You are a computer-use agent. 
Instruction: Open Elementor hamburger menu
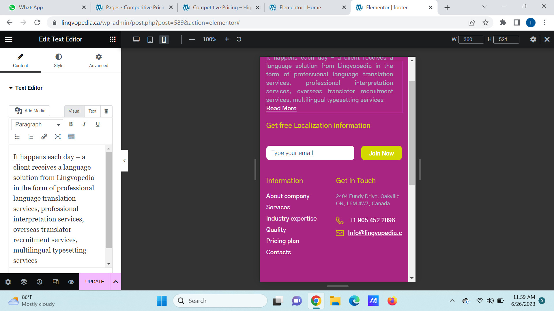[x=9, y=39]
